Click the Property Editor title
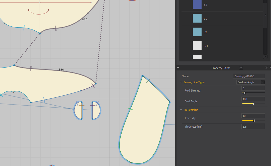Image resolution: width=271 pixels, height=166 pixels. click(221, 68)
